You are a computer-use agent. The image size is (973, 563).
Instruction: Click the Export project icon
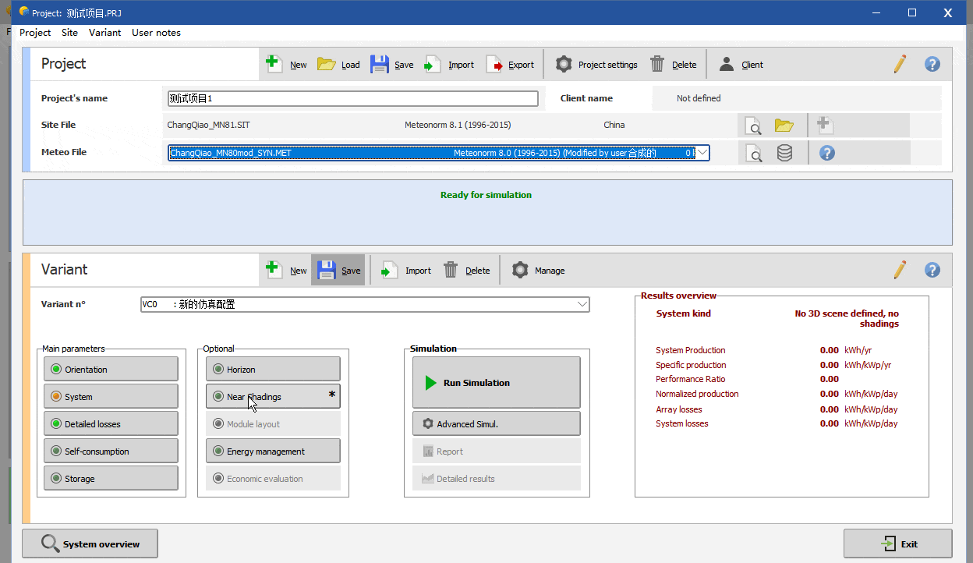(494, 65)
